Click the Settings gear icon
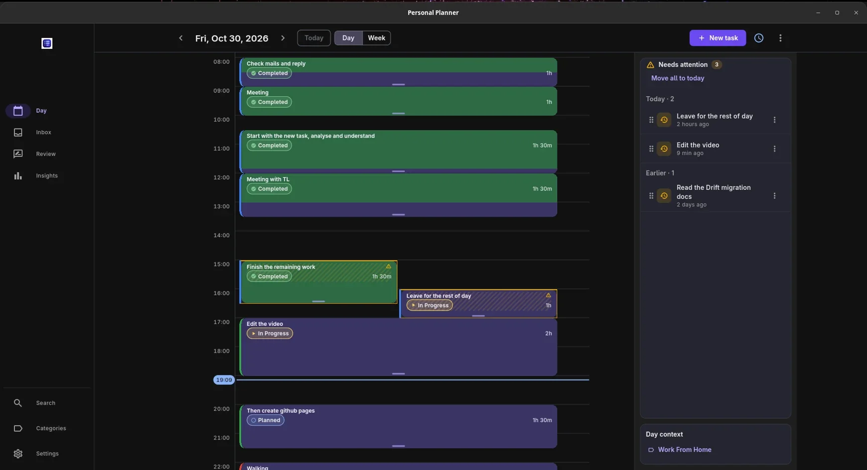This screenshot has height=470, width=867. click(x=18, y=454)
